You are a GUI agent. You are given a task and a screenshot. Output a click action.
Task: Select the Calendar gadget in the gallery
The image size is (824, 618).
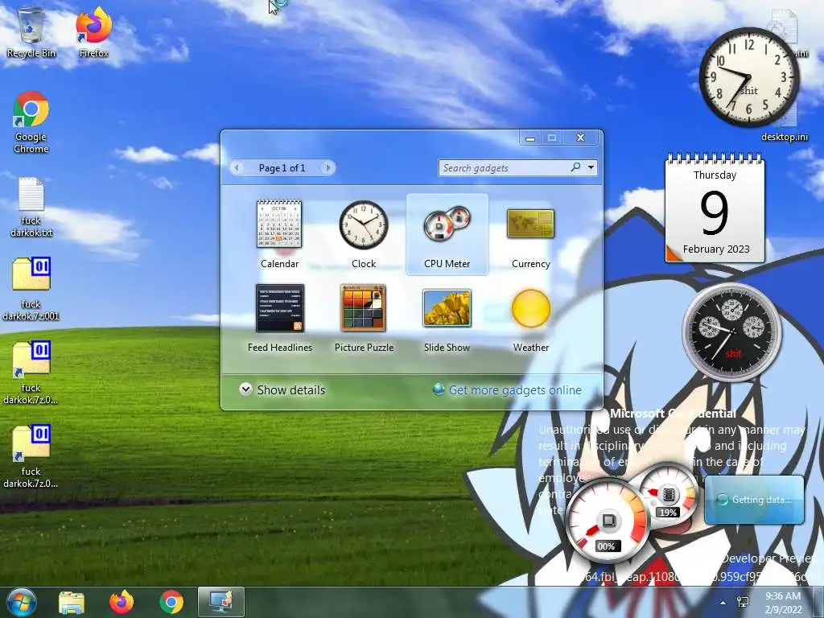point(279,234)
